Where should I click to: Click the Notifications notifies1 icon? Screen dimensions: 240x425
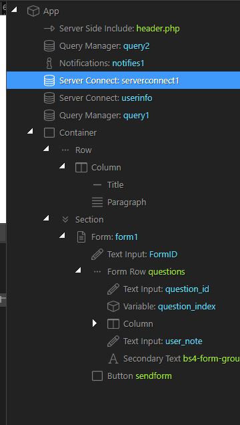point(49,63)
